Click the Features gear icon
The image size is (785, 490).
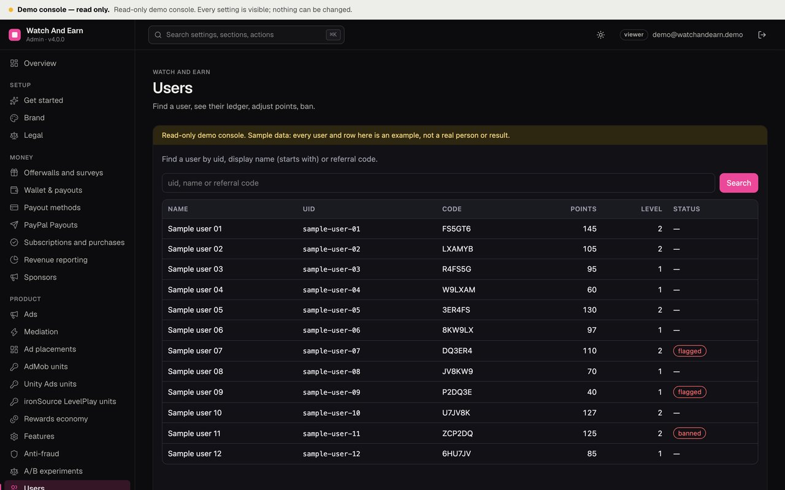pyautogui.click(x=14, y=437)
